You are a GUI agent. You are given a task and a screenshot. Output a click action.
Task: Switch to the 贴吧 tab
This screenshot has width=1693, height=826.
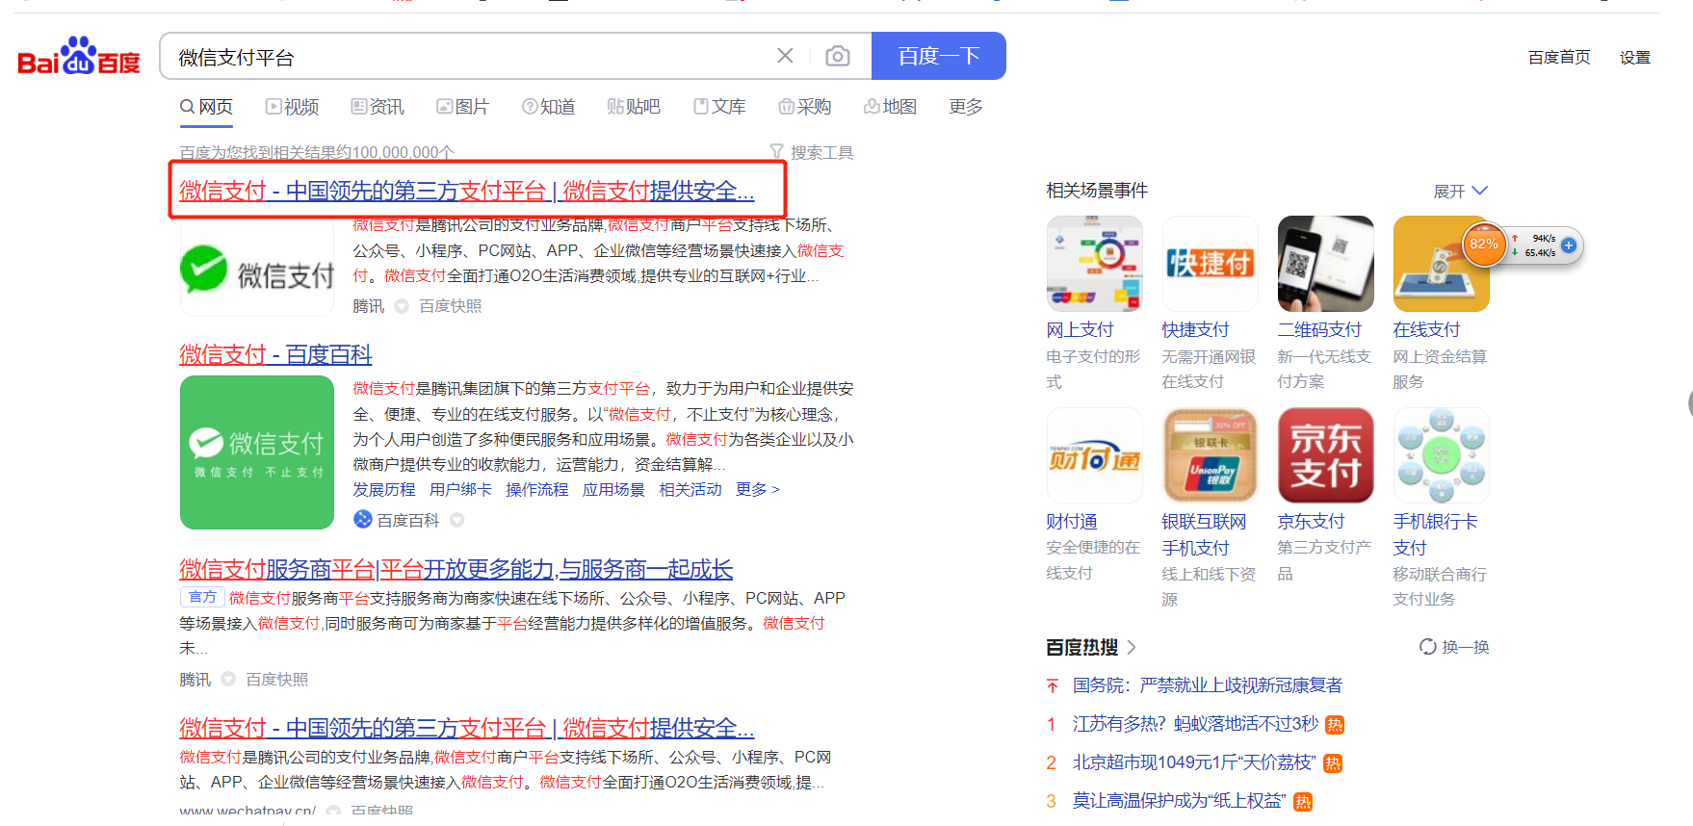click(x=634, y=107)
